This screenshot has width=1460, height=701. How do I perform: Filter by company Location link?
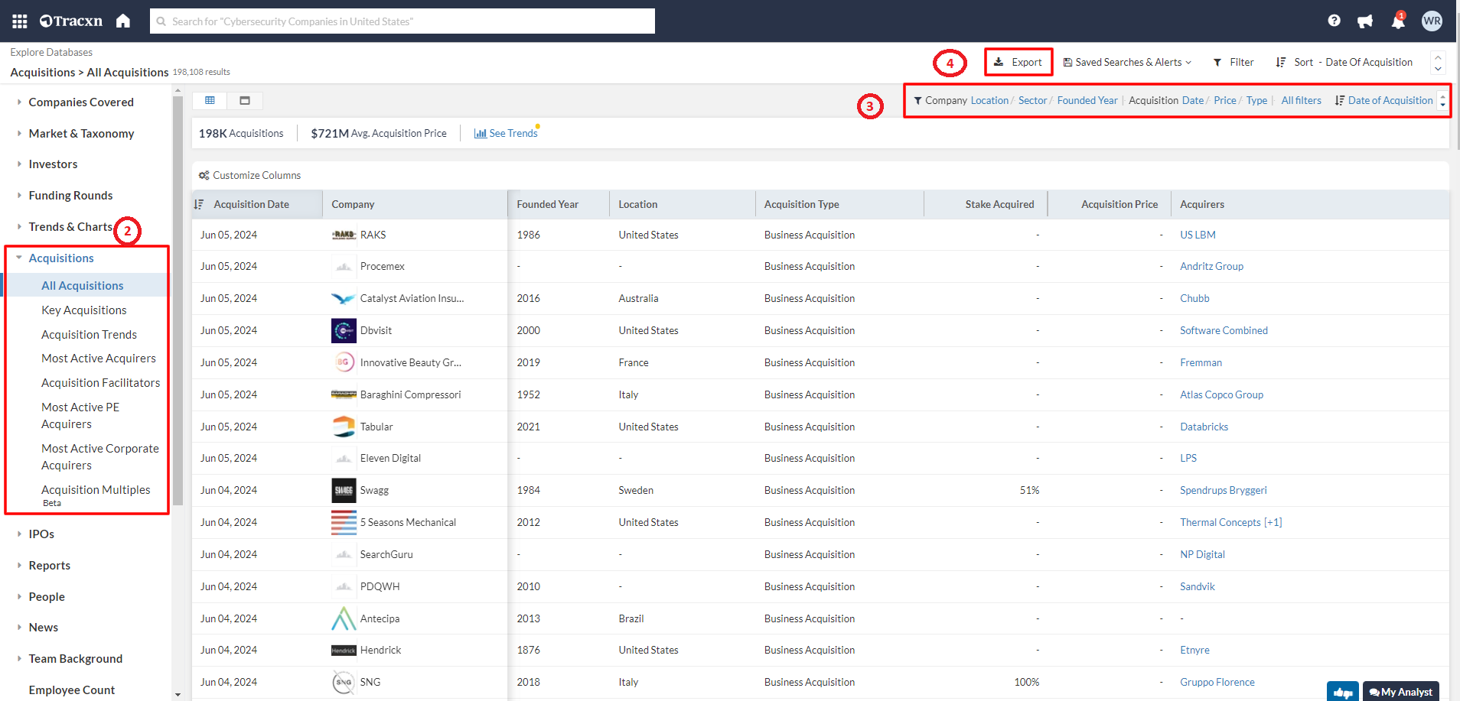pyautogui.click(x=989, y=100)
